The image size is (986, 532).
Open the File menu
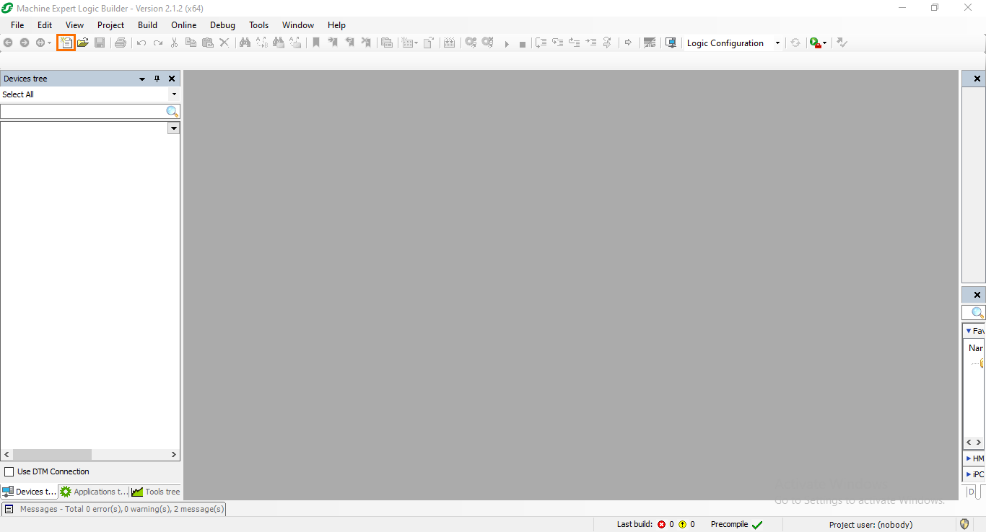(17, 25)
